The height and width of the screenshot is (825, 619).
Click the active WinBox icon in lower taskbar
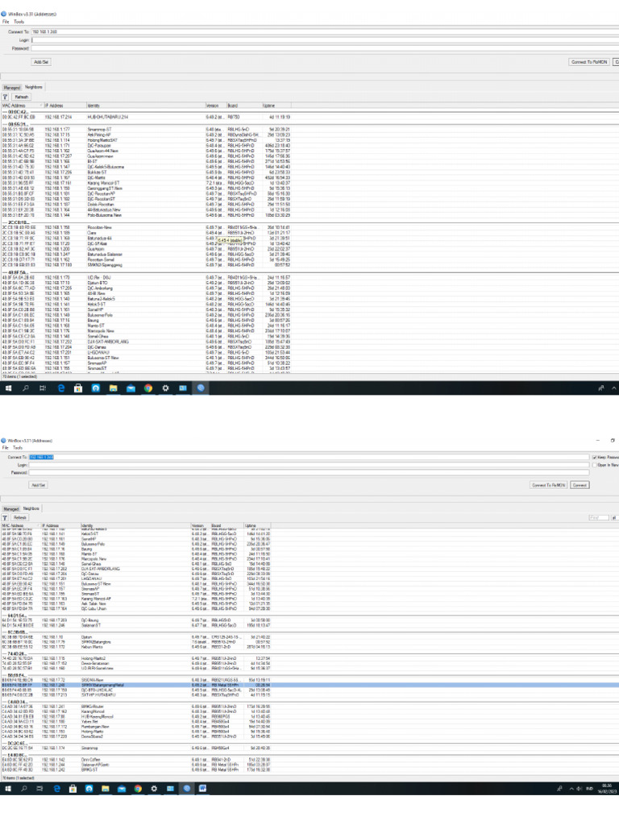[x=186, y=789]
